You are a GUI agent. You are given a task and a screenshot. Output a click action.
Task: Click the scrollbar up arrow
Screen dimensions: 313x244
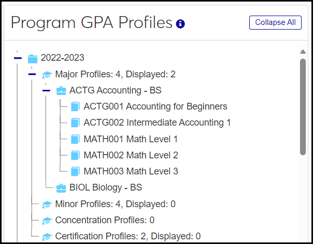(x=303, y=51)
